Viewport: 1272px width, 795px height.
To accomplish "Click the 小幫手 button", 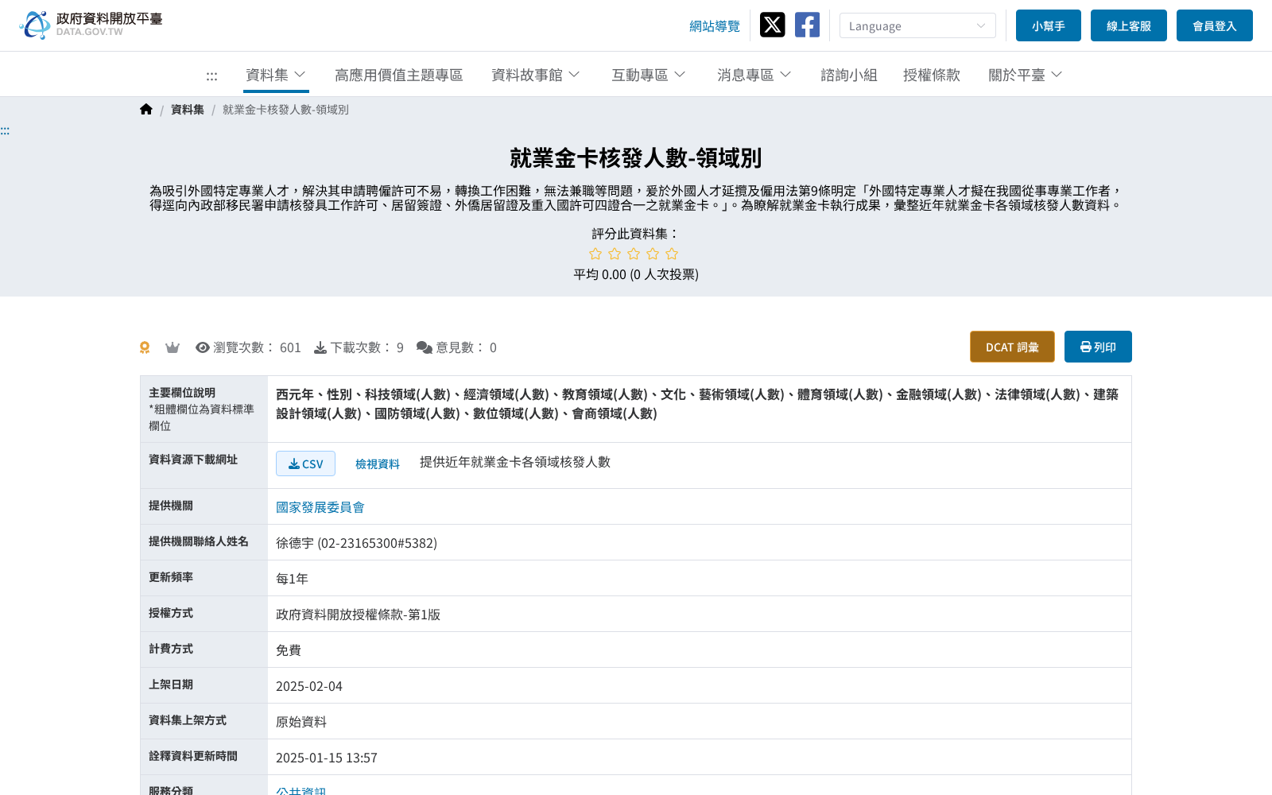I will point(1049,25).
